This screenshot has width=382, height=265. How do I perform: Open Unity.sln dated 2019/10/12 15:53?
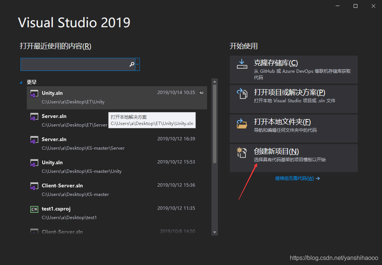pyautogui.click(x=117, y=167)
